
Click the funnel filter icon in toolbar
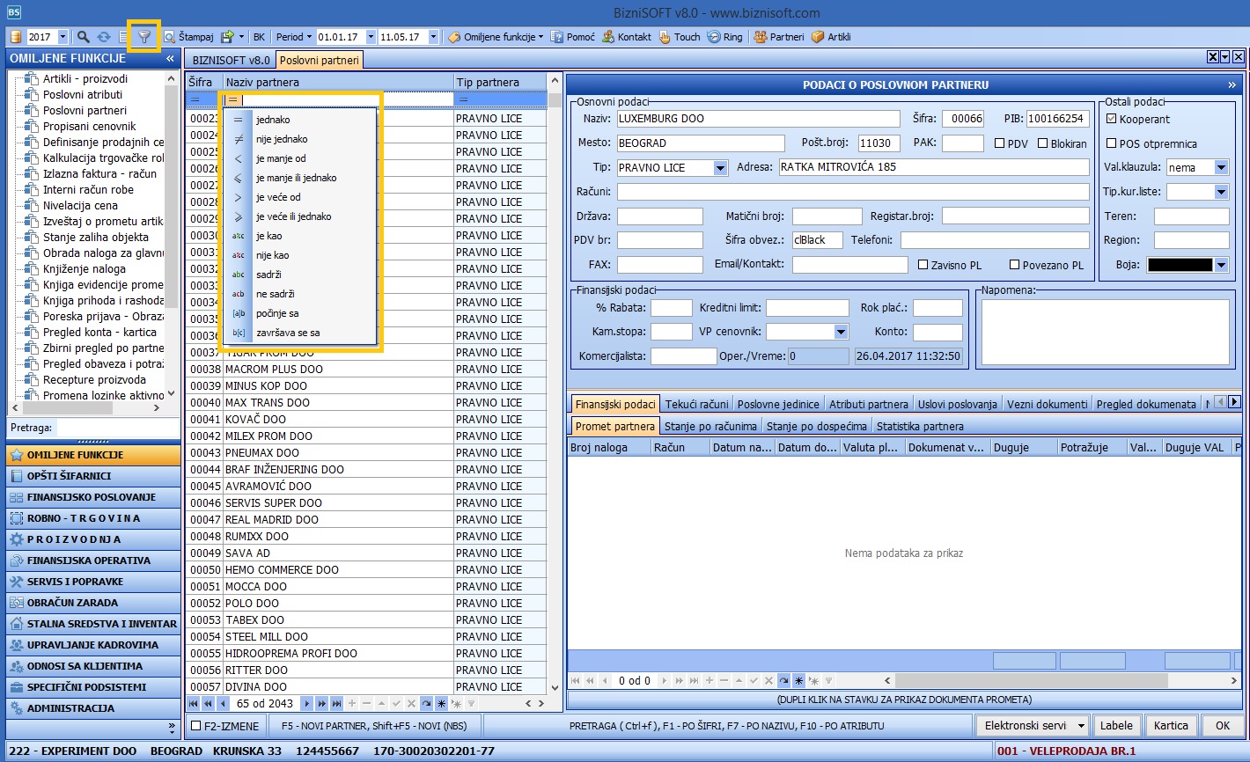point(144,37)
